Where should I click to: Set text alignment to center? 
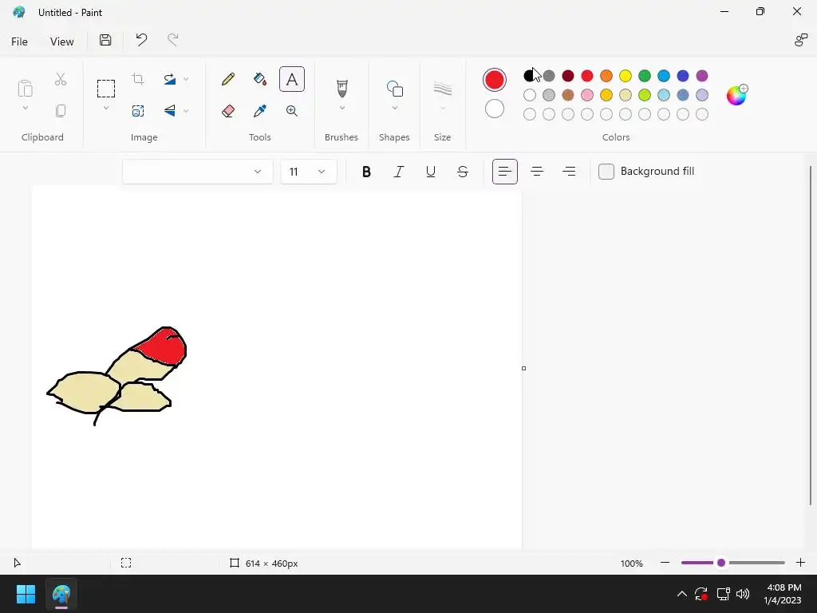pos(537,172)
